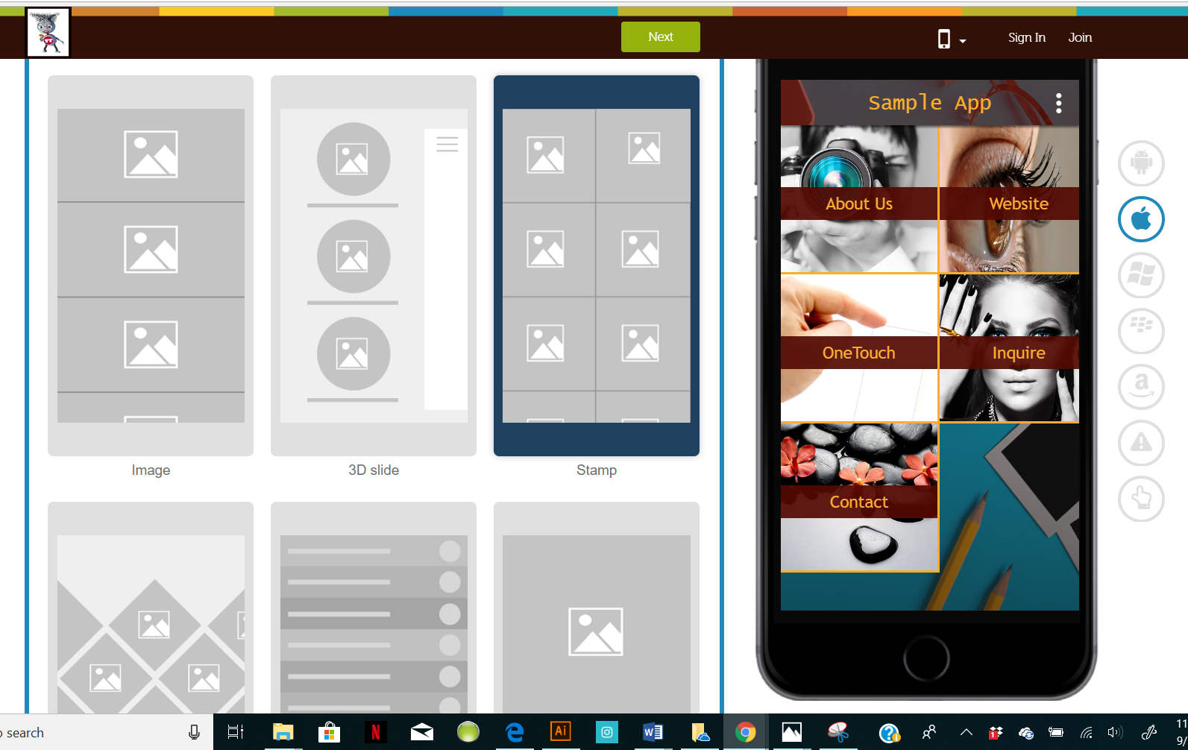Viewport: 1188px width, 750px height.
Task: Click the green Next button
Action: [660, 37]
